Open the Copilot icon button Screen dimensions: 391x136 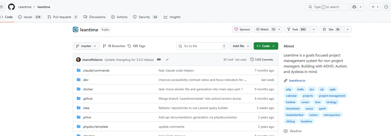[354, 7]
